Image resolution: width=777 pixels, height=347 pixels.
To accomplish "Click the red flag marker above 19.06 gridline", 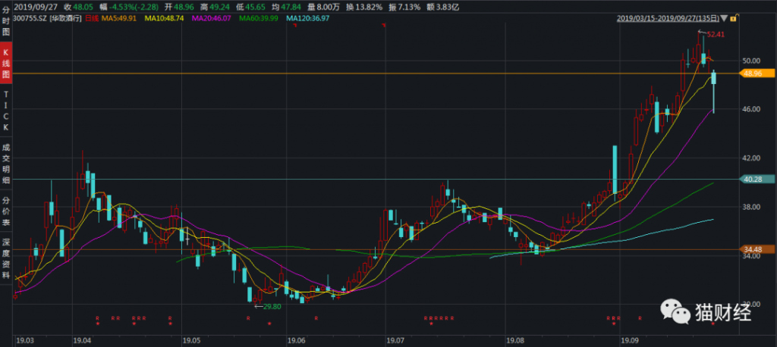I will [x=295, y=25].
